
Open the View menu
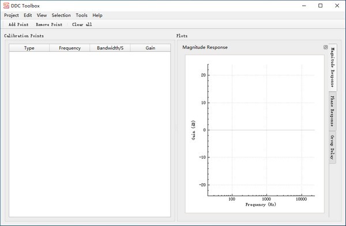[x=42, y=15]
